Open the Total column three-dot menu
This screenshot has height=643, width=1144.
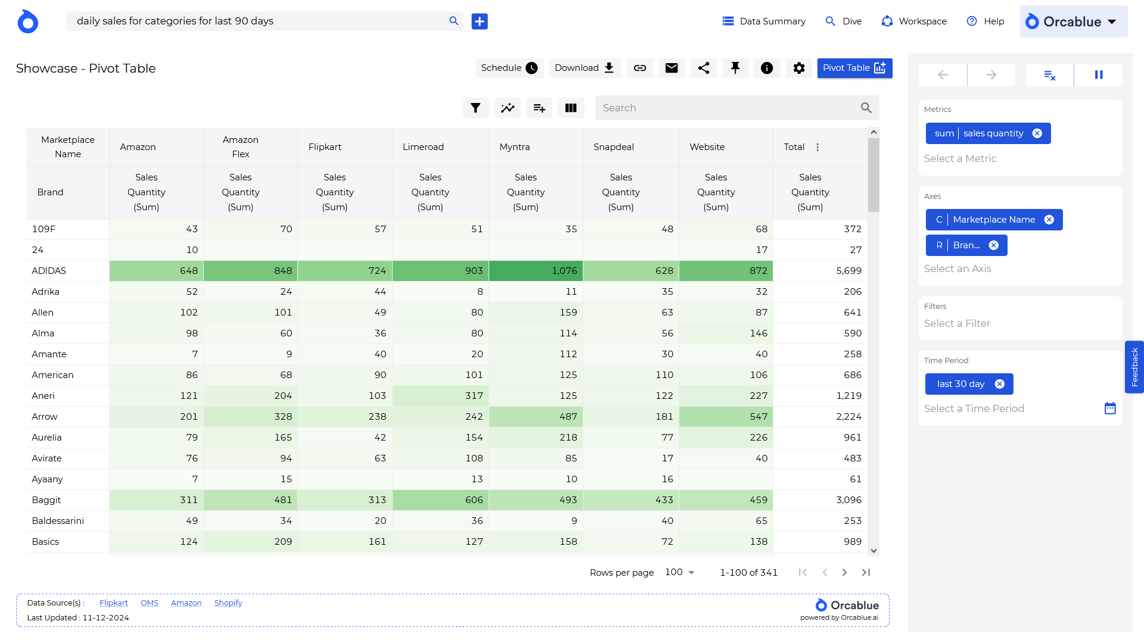click(817, 147)
